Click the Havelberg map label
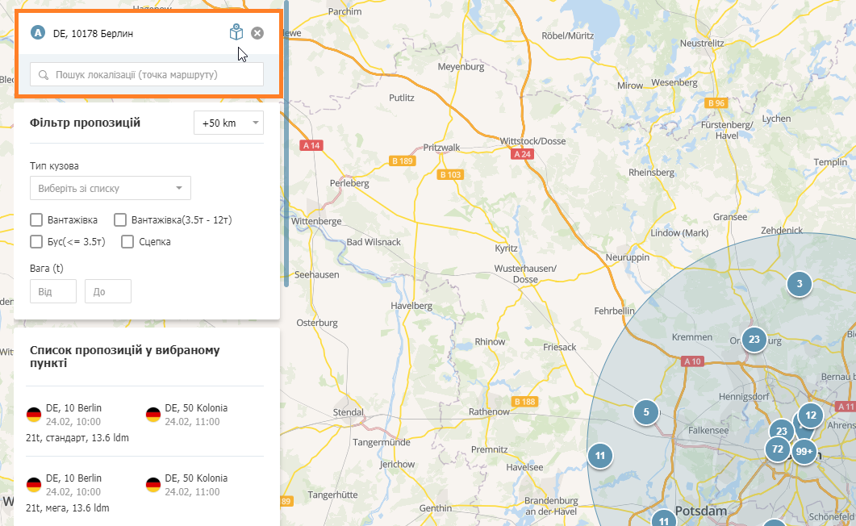 click(411, 306)
